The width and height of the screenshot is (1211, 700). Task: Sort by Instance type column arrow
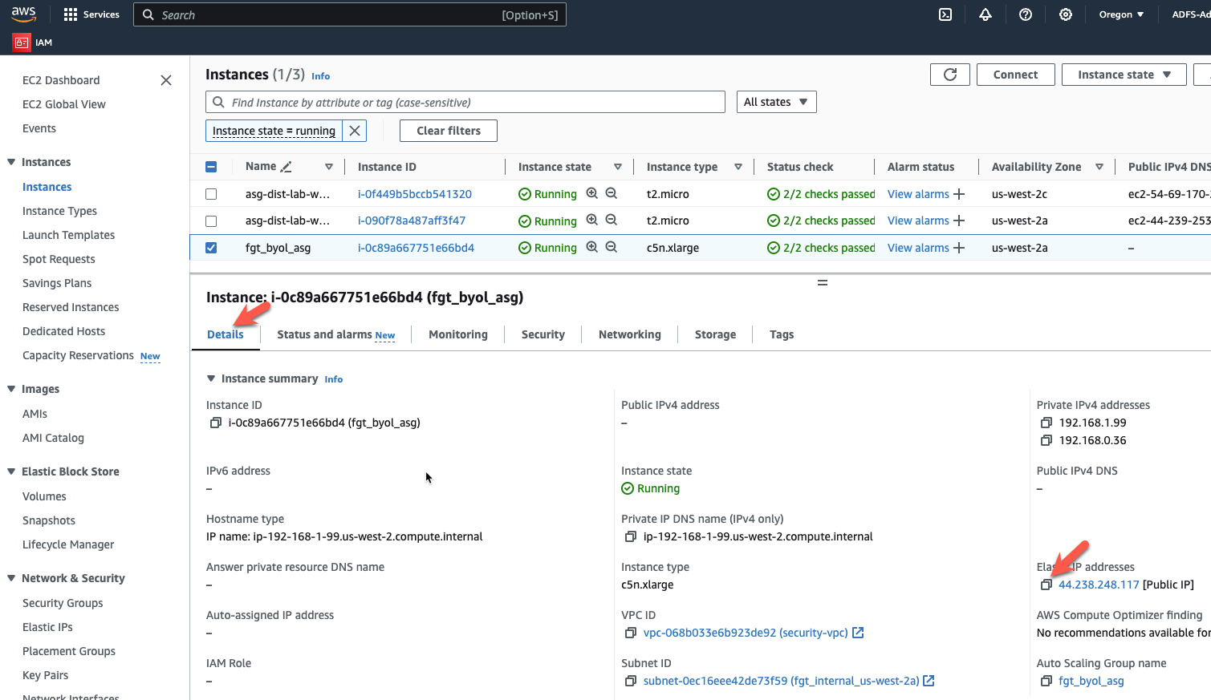click(x=738, y=167)
